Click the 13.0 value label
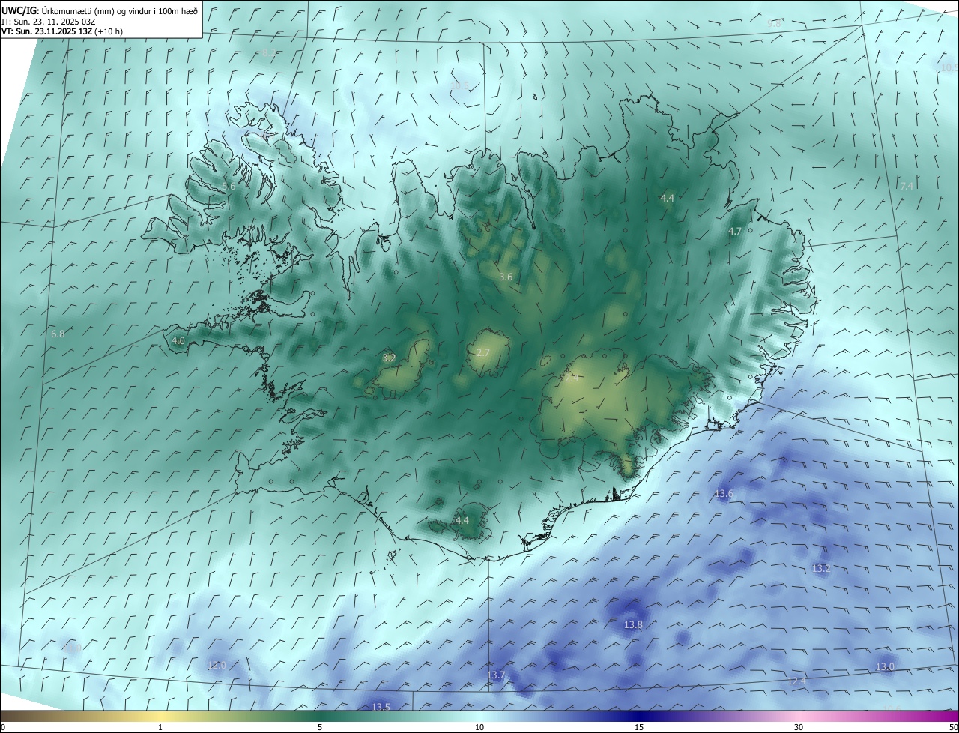 pos(885,667)
